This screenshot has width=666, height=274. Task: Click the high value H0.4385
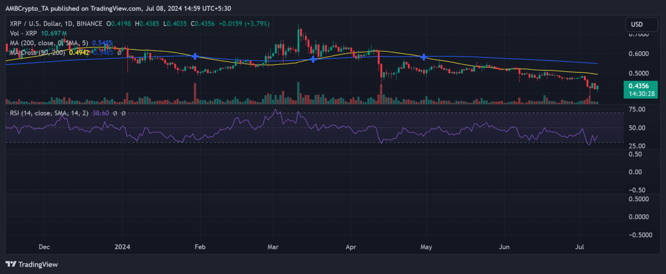pos(147,24)
